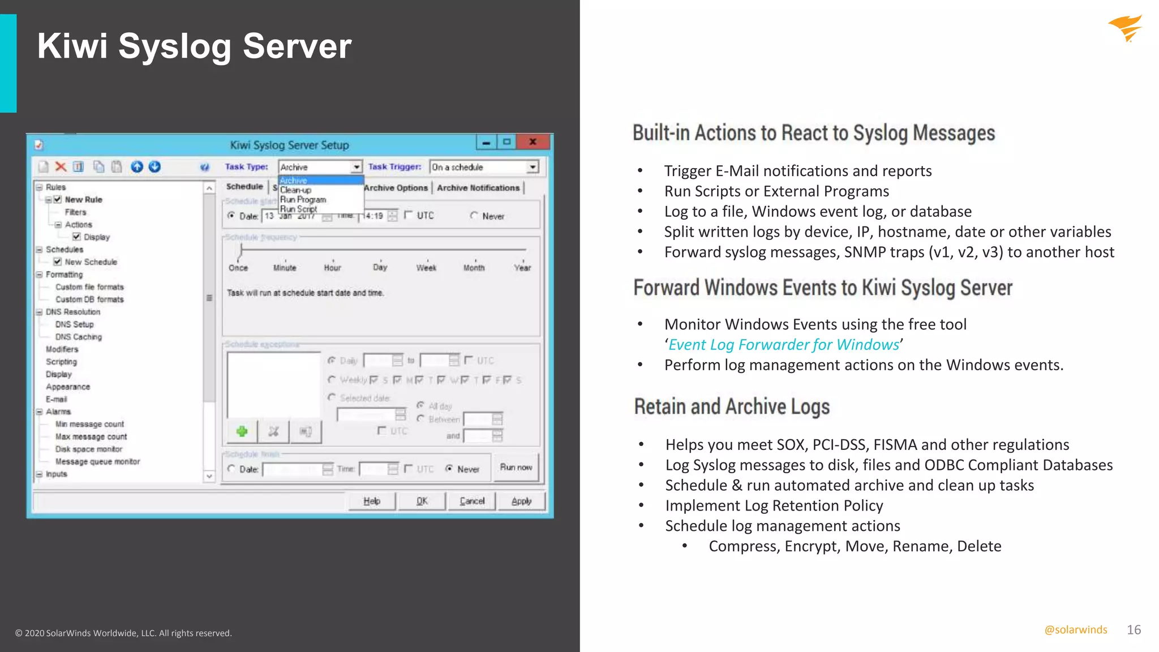
Task: Select Never radio in schedule start
Action: click(474, 216)
